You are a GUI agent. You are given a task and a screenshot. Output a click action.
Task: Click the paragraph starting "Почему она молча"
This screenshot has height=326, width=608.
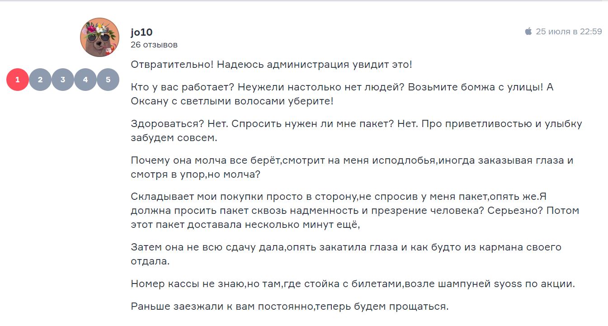pyautogui.click(x=352, y=167)
